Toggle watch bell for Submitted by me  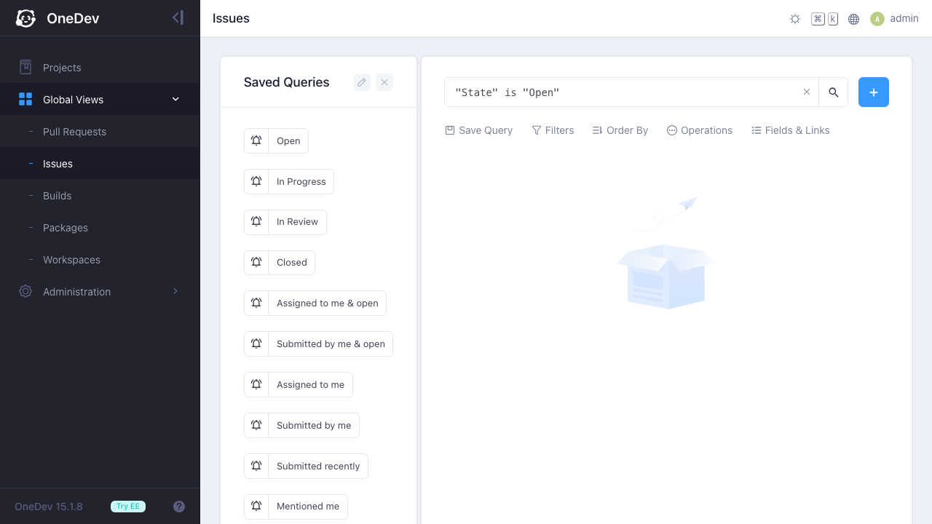256,426
